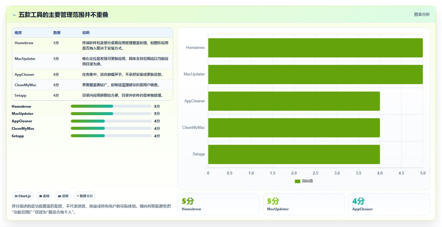The height and width of the screenshot is (227, 442).
Task: Click the MacUpdater label in the progress list
Action: 23,114
